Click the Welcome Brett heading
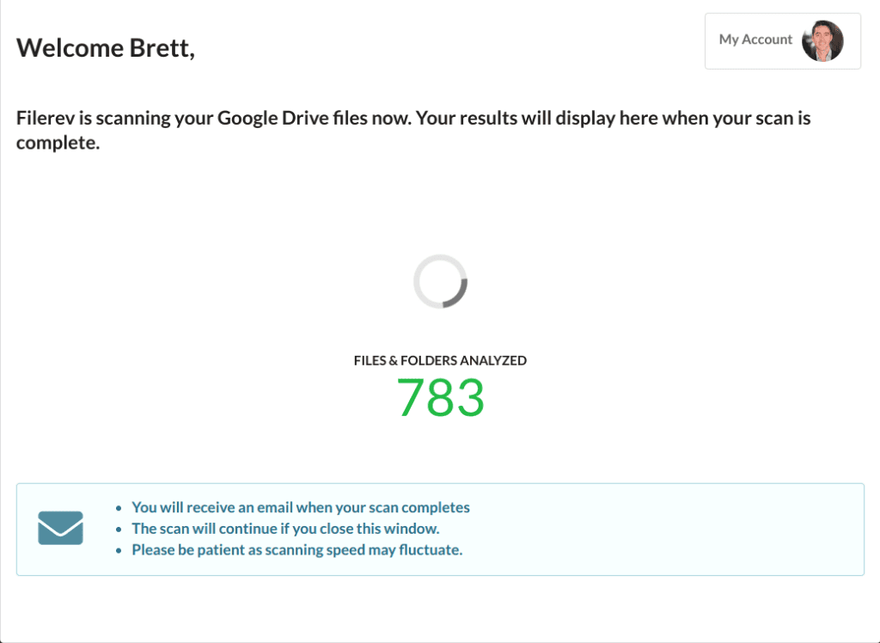Image resolution: width=880 pixels, height=643 pixels. tap(106, 48)
